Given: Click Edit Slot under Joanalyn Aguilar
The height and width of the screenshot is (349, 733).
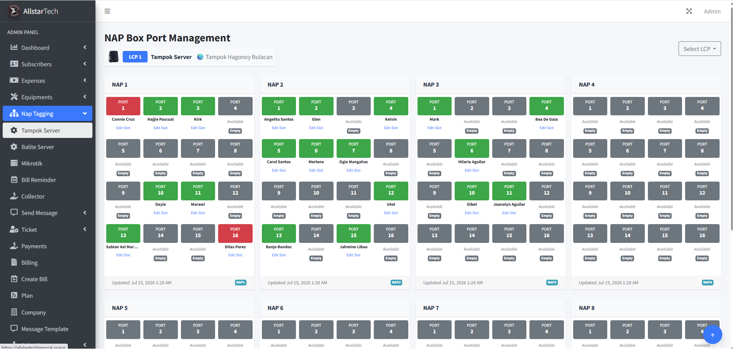Looking at the screenshot, I should (509, 213).
